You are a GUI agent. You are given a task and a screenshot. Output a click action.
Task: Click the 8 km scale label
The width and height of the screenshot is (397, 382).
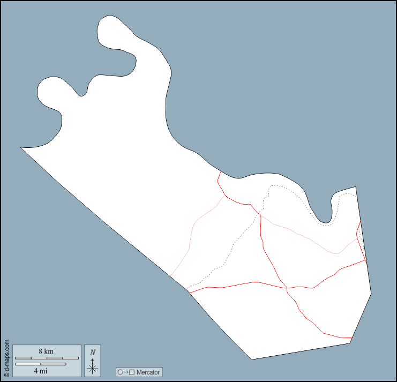click(x=46, y=351)
